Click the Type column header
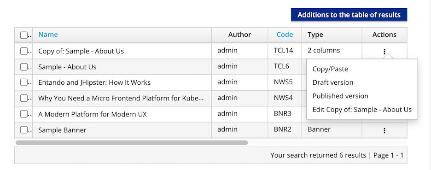Image resolution: width=431 pixels, height=170 pixels. coord(332,35)
